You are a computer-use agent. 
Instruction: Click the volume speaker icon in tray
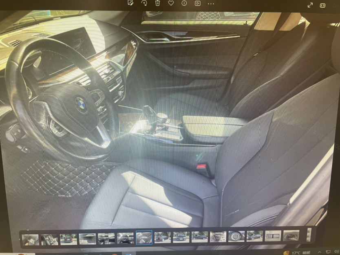pyautogui.click(x=336, y=251)
